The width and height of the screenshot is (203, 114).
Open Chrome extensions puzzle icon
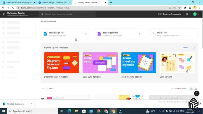pos(185,8)
